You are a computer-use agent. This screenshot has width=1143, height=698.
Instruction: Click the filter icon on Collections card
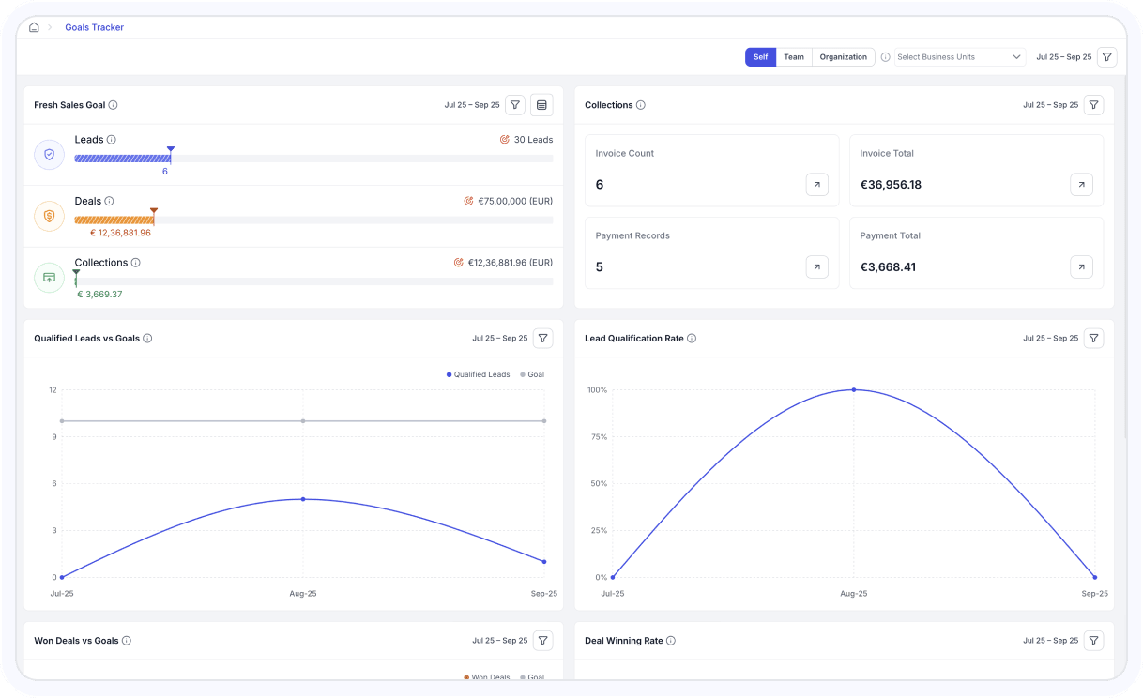coord(1093,105)
